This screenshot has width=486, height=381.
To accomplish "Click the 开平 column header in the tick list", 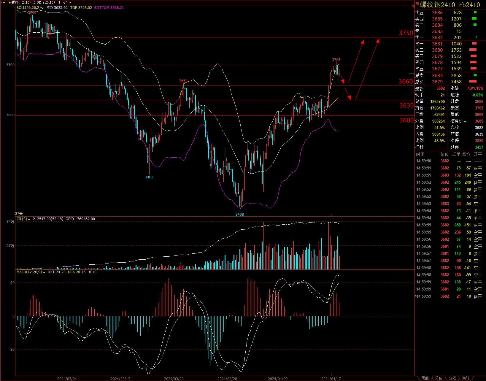I will click(478, 154).
